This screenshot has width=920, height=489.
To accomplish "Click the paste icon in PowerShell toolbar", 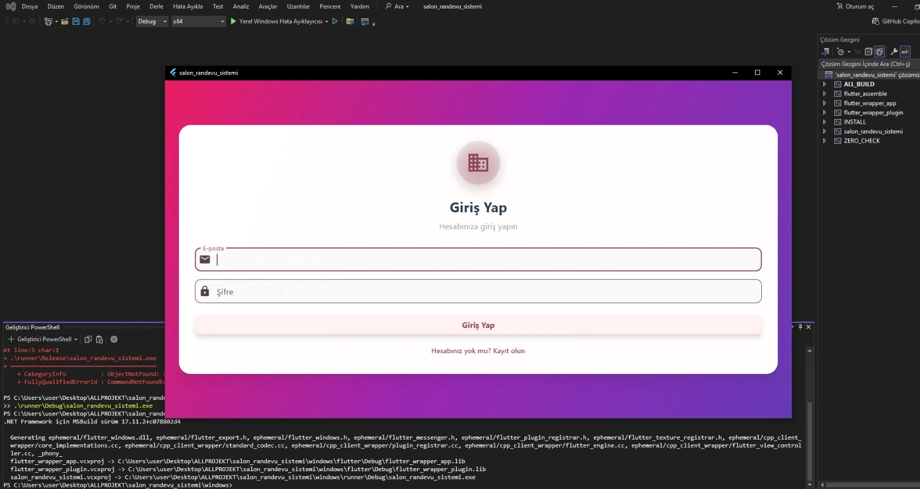I will [99, 339].
